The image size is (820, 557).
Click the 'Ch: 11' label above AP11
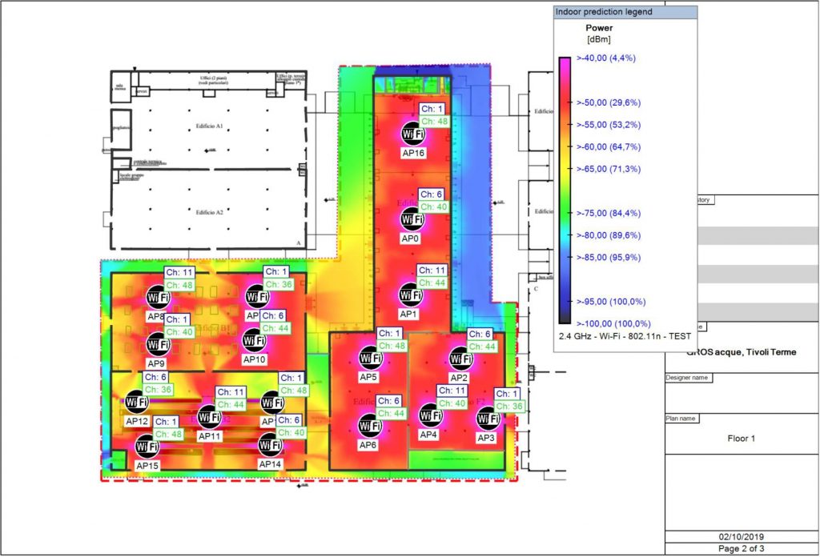pos(231,392)
